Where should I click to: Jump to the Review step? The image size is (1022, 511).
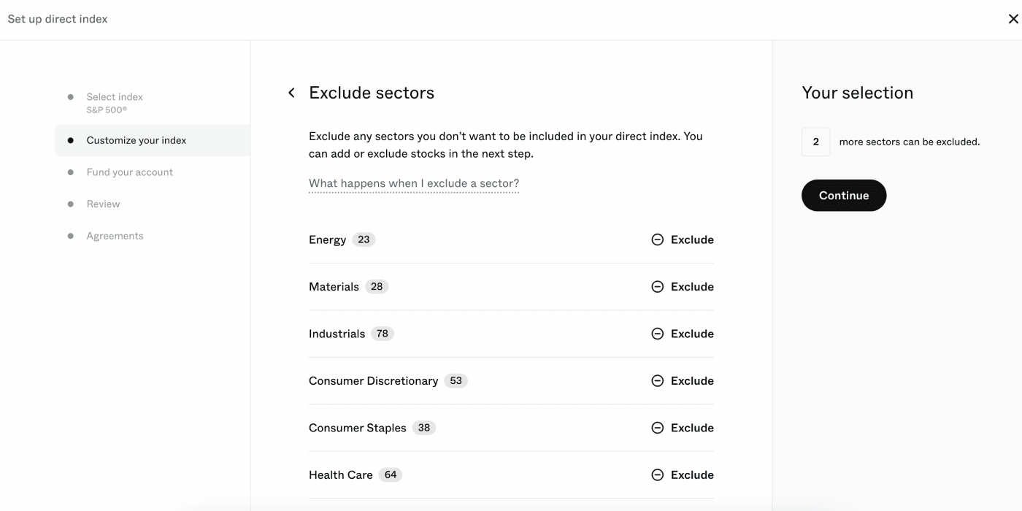[x=104, y=204]
